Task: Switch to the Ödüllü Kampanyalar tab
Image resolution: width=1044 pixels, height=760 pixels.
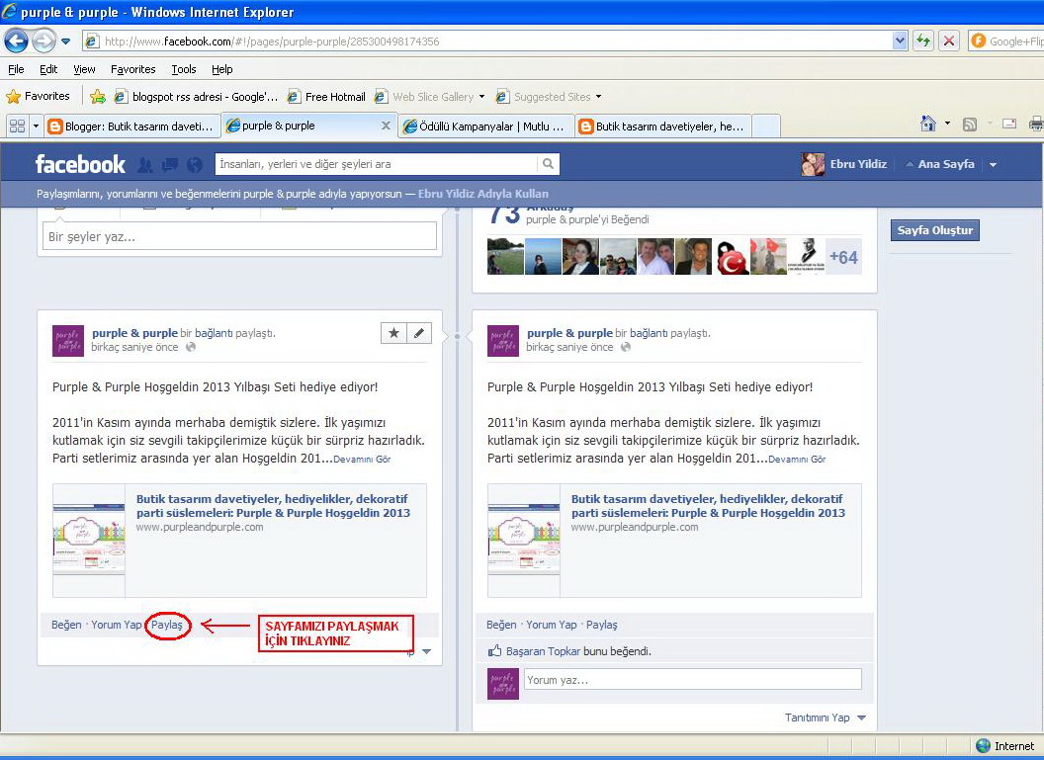Action: (x=486, y=126)
